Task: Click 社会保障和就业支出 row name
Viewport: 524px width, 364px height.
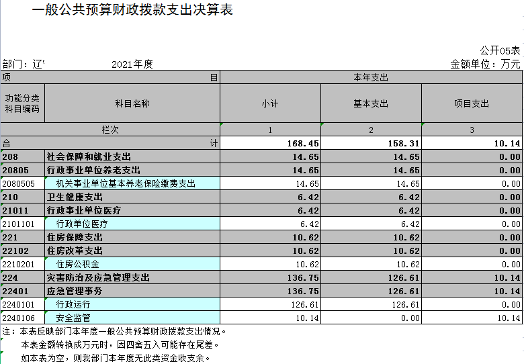Action: click(x=132, y=156)
